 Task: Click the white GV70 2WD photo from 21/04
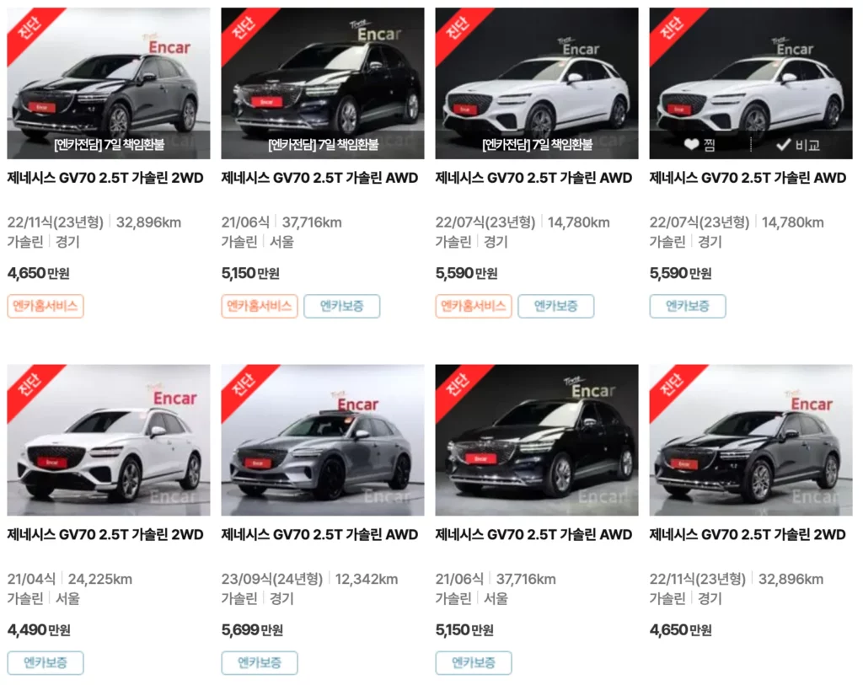pos(109,440)
